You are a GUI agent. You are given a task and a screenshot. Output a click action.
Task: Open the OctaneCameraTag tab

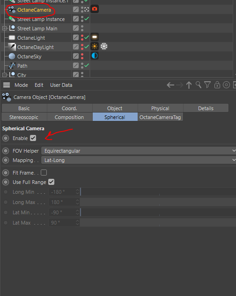(x=161, y=117)
